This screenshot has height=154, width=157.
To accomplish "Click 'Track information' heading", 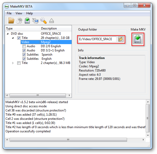I will [92, 58].
